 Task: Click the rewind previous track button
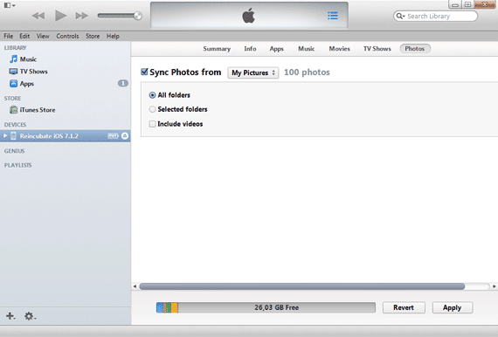[x=38, y=16]
